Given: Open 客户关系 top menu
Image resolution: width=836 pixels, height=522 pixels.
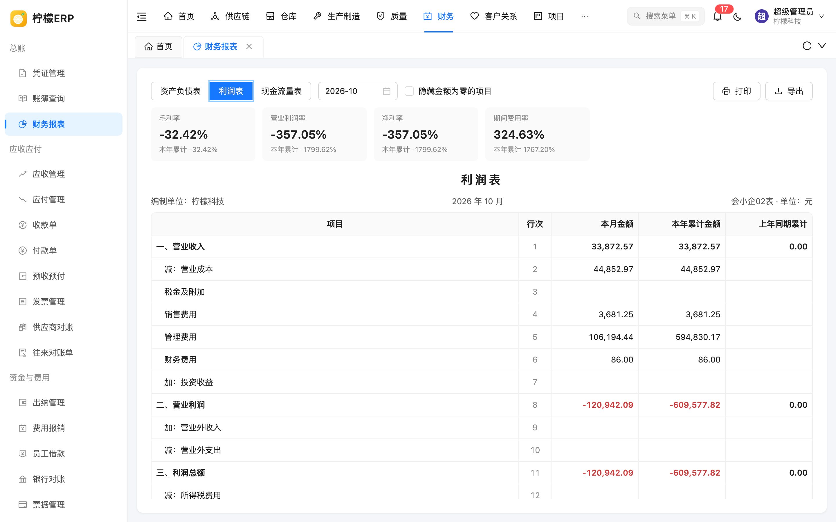Looking at the screenshot, I should (493, 16).
